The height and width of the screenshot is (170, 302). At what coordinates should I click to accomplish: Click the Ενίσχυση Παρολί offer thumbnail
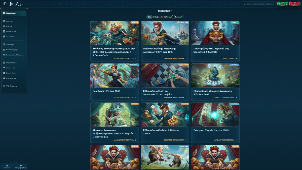tap(215, 115)
